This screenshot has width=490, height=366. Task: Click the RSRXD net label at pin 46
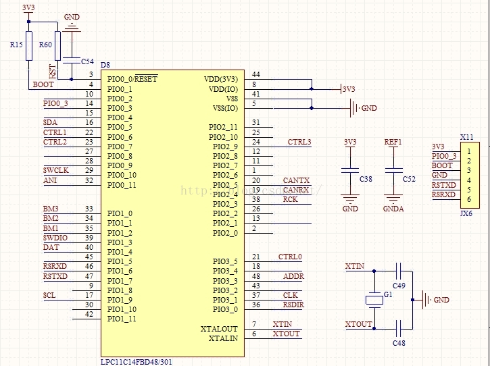(x=55, y=266)
